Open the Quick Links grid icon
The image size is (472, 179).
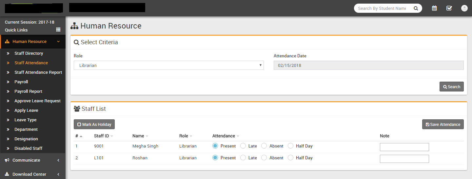click(x=58, y=30)
